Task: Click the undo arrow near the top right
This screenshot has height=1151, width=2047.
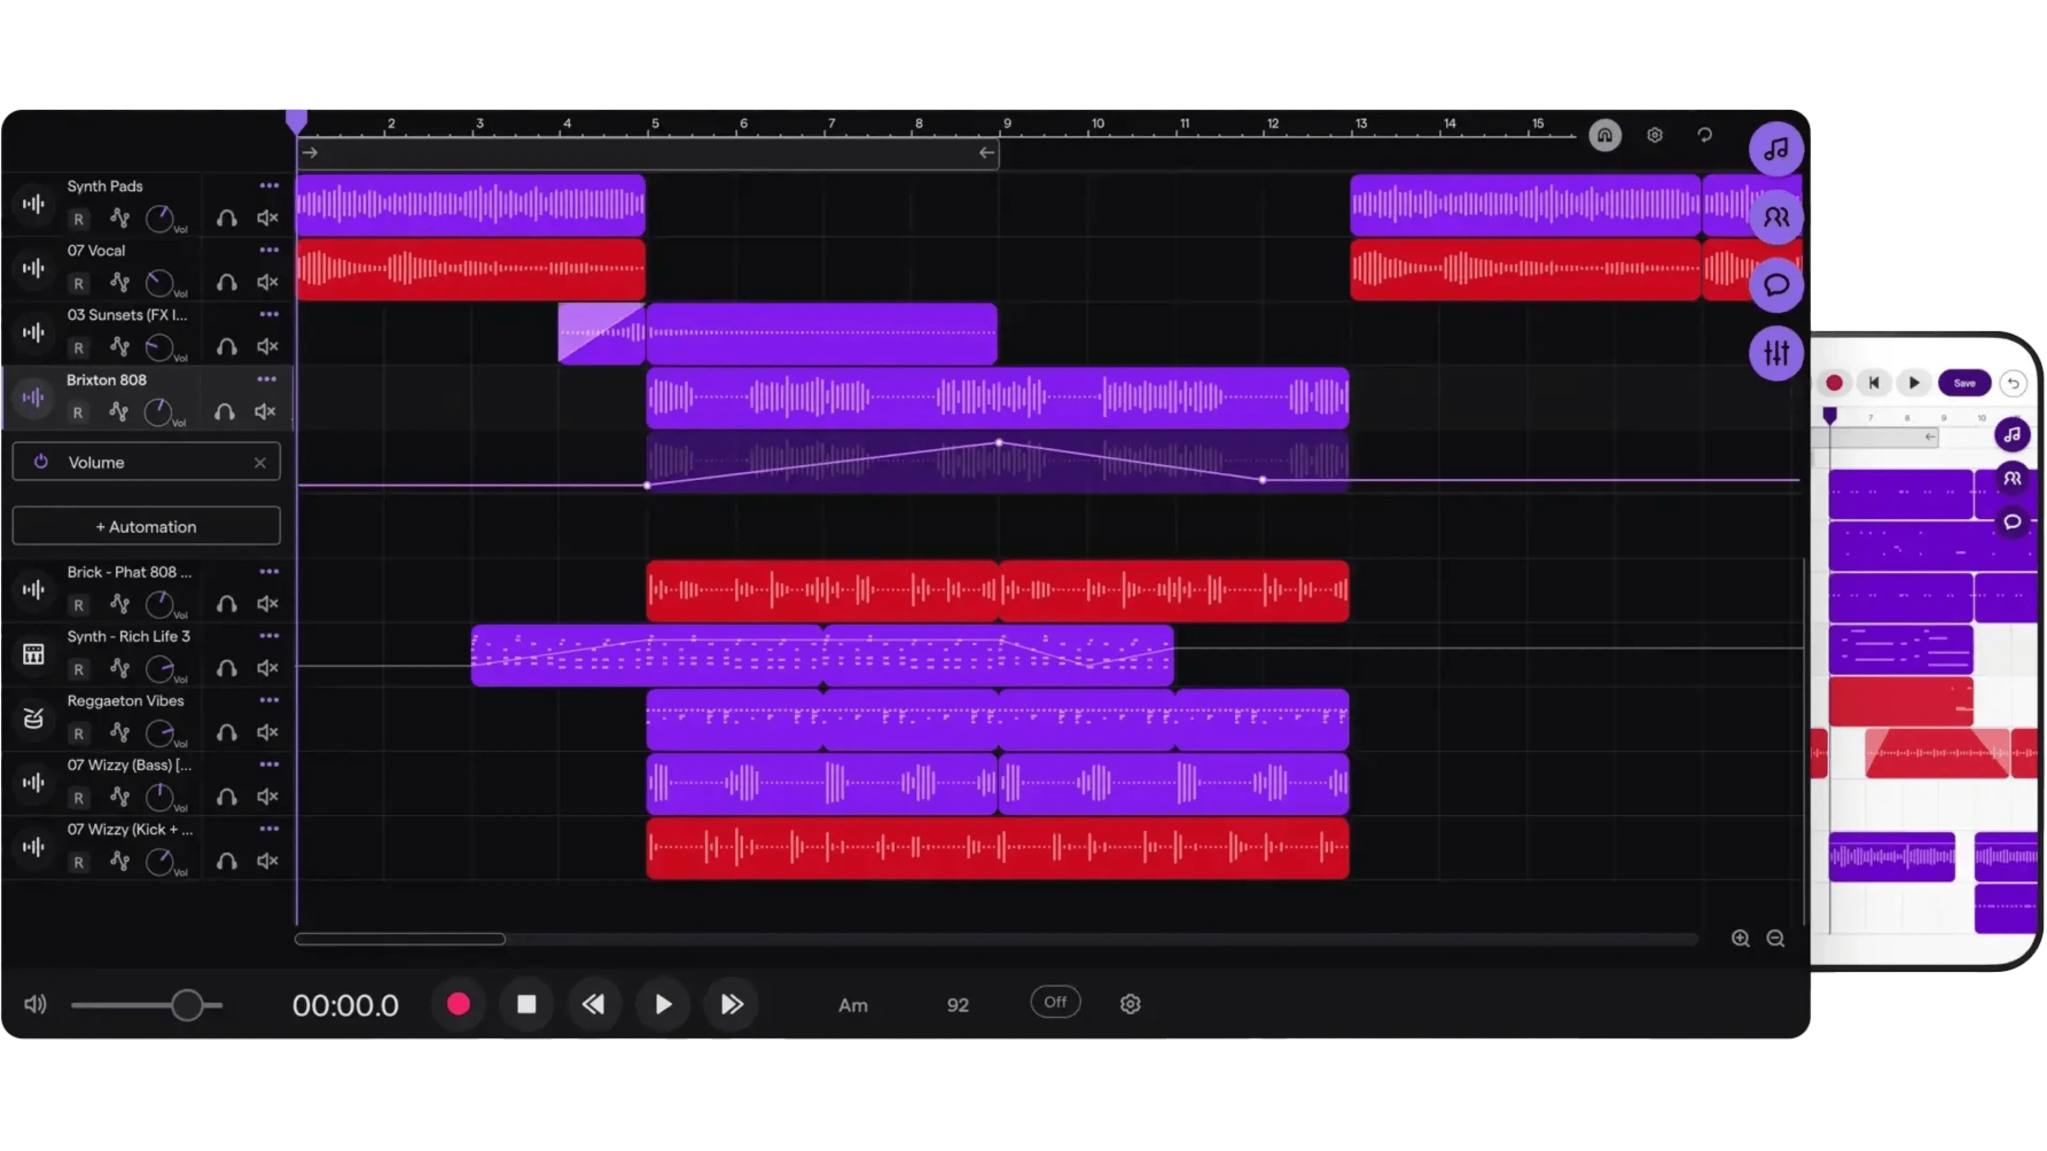Action: 1705,135
